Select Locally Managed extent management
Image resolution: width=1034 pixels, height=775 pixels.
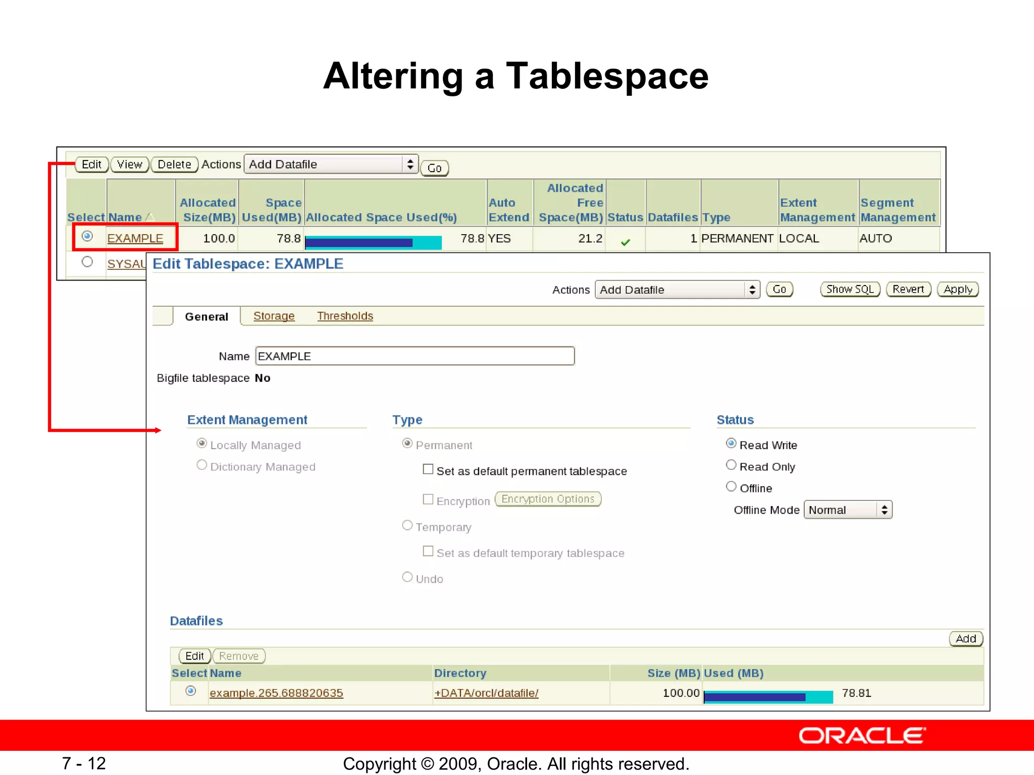(x=202, y=444)
